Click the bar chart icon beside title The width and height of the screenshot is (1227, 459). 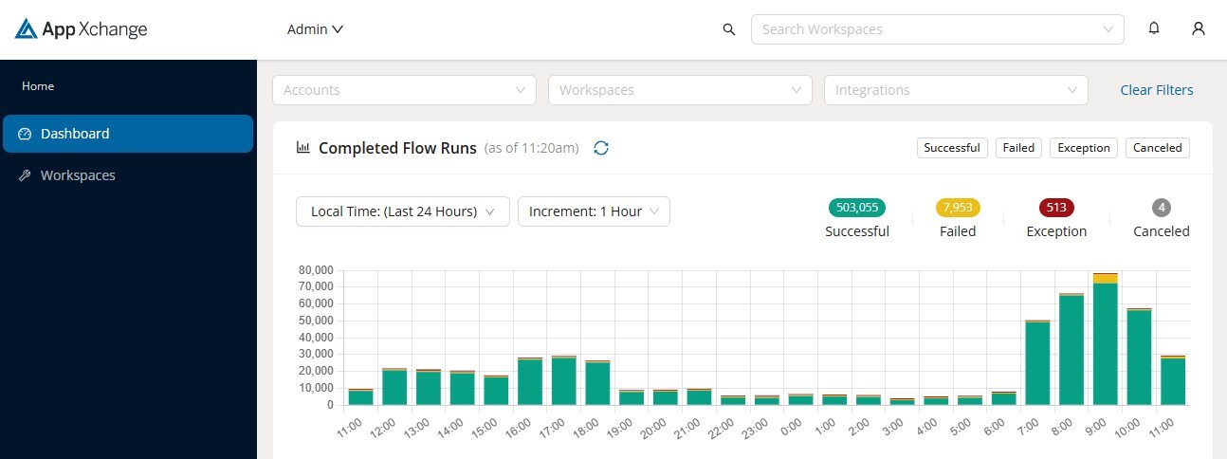tap(303, 148)
